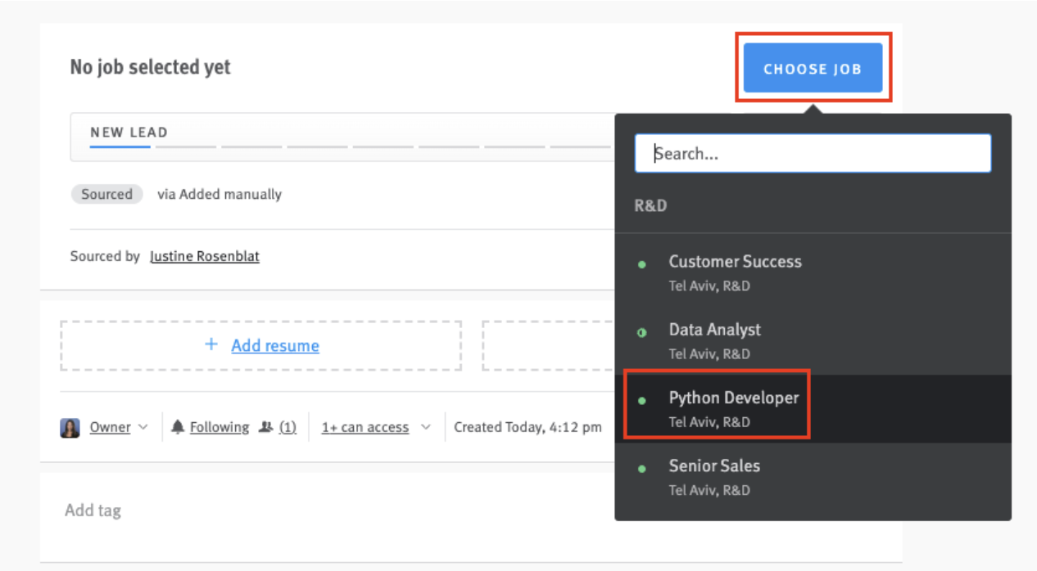Open the 1+ can access dropdown
The height and width of the screenshot is (571, 1037).
click(x=365, y=427)
